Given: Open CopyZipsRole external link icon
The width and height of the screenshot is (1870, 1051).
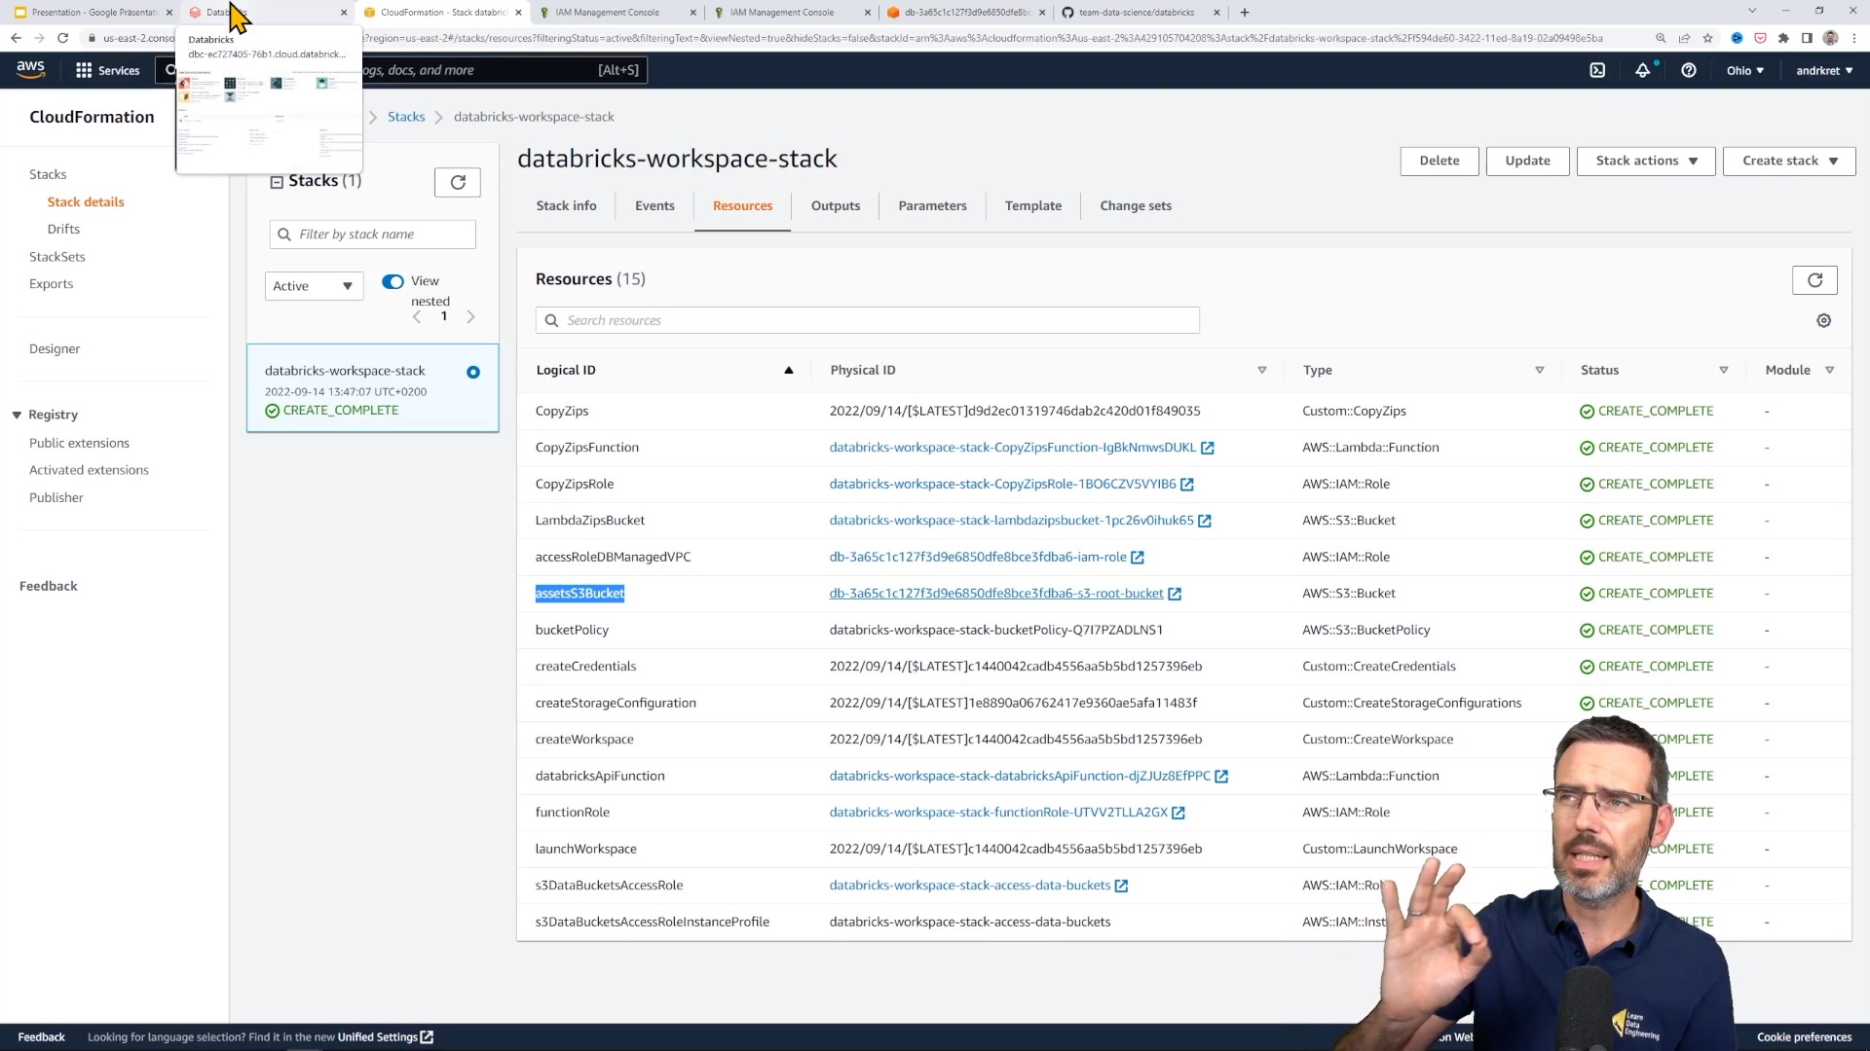Looking at the screenshot, I should click(1187, 484).
